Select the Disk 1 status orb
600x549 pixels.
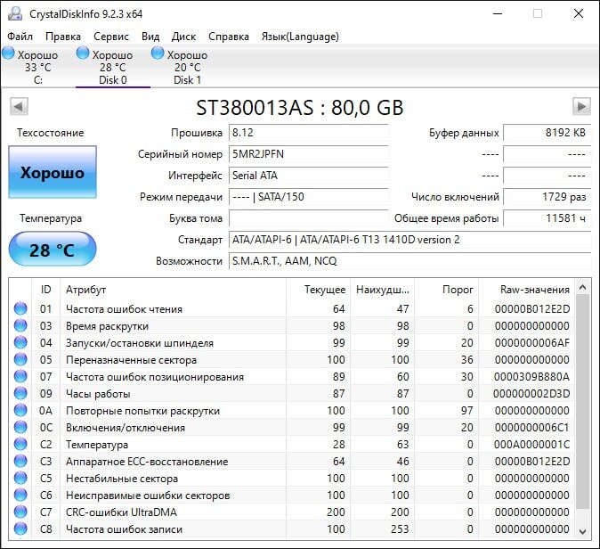click(x=158, y=54)
